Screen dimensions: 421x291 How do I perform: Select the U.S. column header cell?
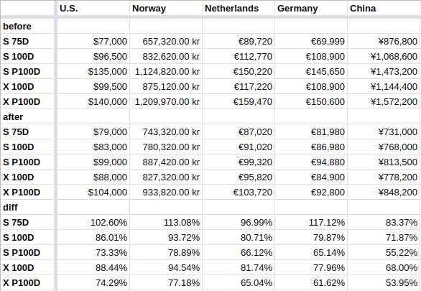point(93,9)
